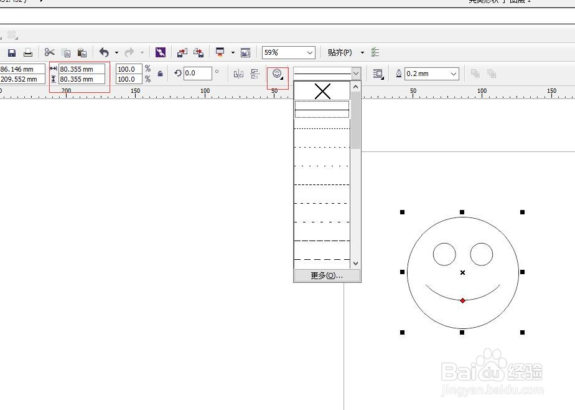Choose the seventh long dash line style

pos(322,241)
